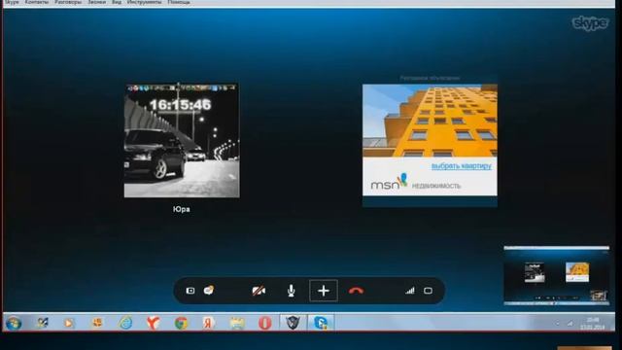The image size is (622, 350).
Task: Hang up the call with red phone
Action: click(x=356, y=291)
